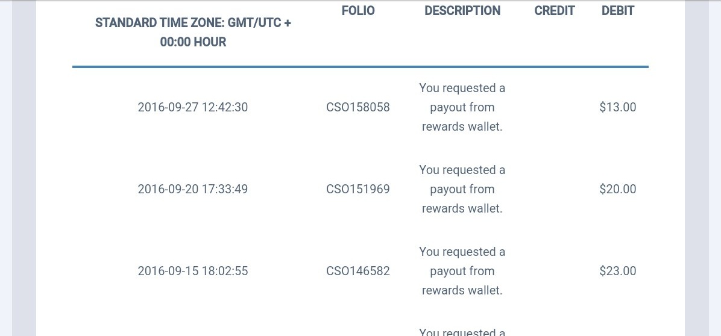Click the description in the CSO146582 row
The image size is (721, 336).
tap(462, 271)
